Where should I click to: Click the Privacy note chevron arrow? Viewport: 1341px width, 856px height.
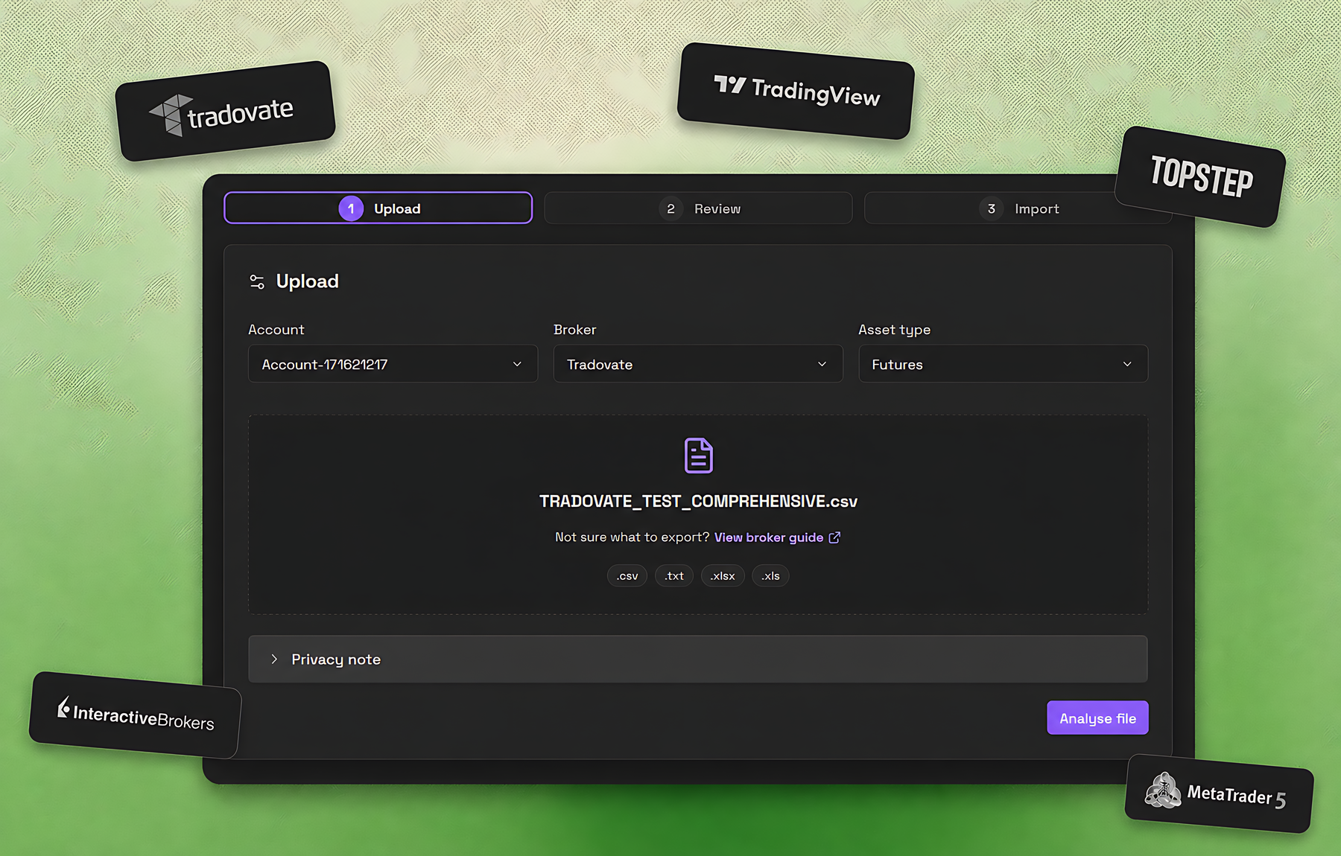click(x=274, y=659)
